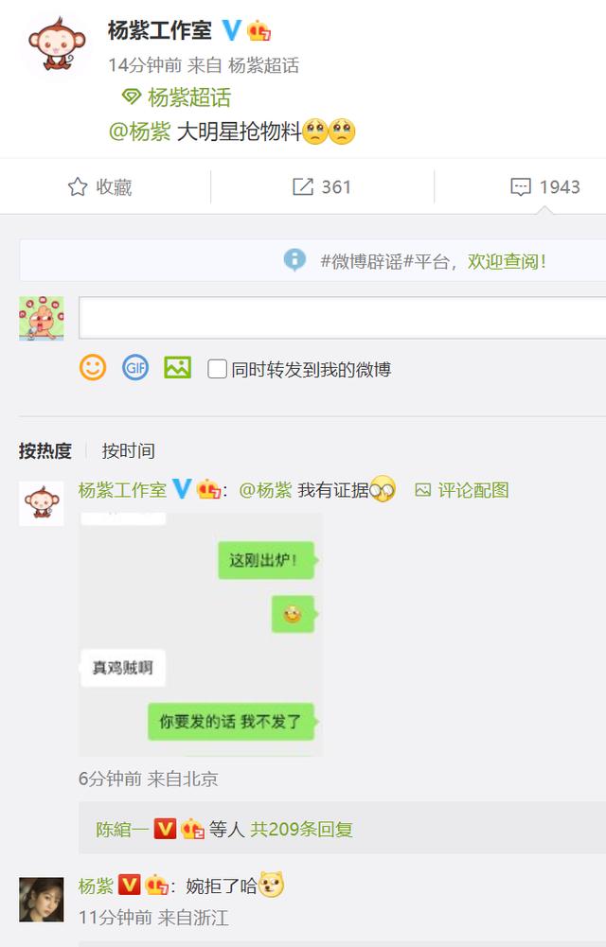Click the 杨紫超话 diamond topic icon
This screenshot has height=947, width=606.
(x=131, y=96)
